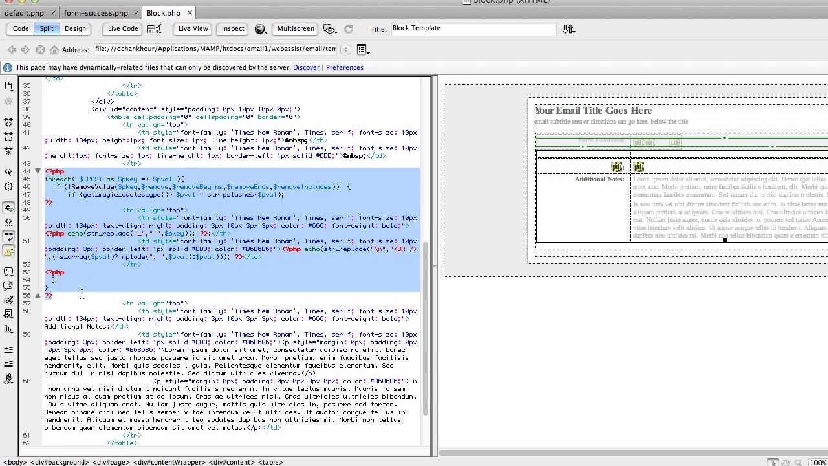This screenshot has width=828, height=466.
Task: Click the code pane vertical scrollbar
Action: 426,330
